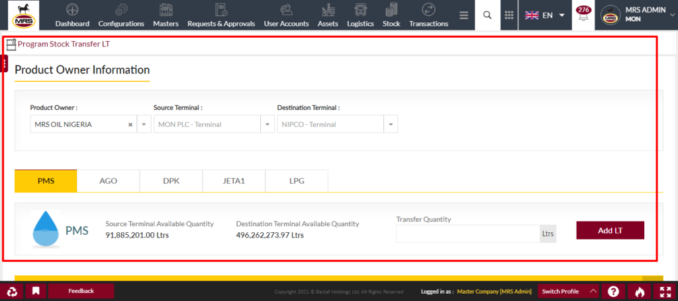678x301 pixels.
Task: Click the MRS ADMIN user name
Action: pyautogui.click(x=645, y=11)
